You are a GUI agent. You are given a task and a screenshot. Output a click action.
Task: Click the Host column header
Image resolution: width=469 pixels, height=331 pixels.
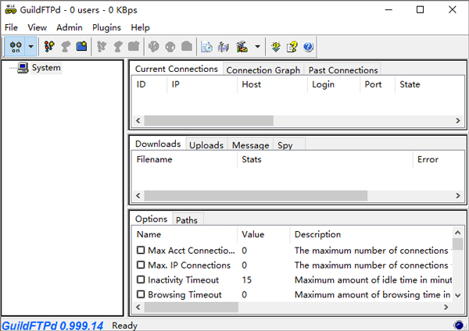[x=252, y=84]
